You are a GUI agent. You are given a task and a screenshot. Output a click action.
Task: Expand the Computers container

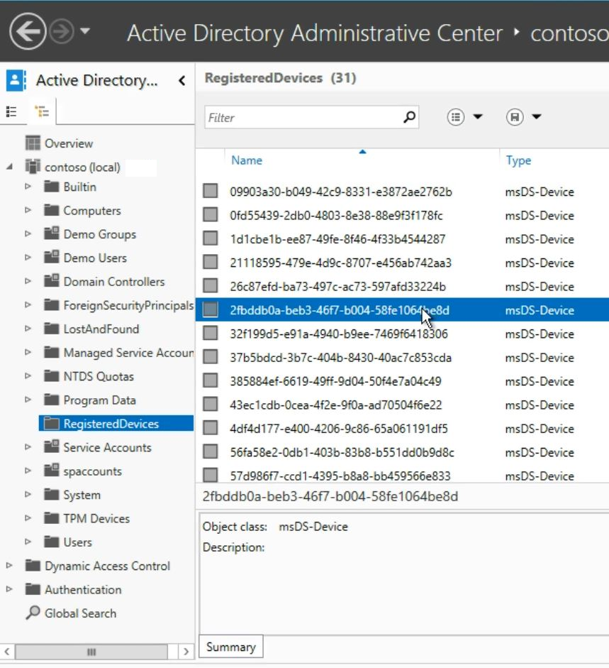click(28, 210)
